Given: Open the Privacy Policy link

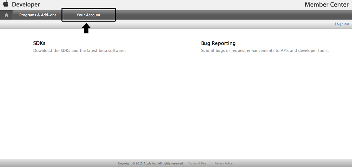Looking at the screenshot, I should (x=224, y=163).
